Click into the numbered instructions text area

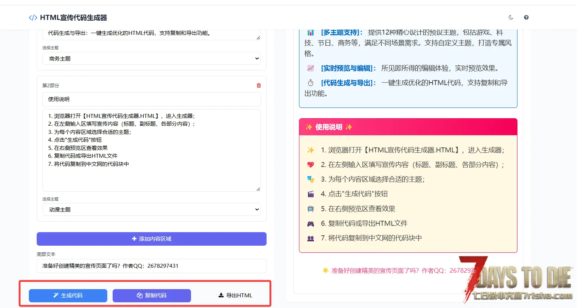151,150
